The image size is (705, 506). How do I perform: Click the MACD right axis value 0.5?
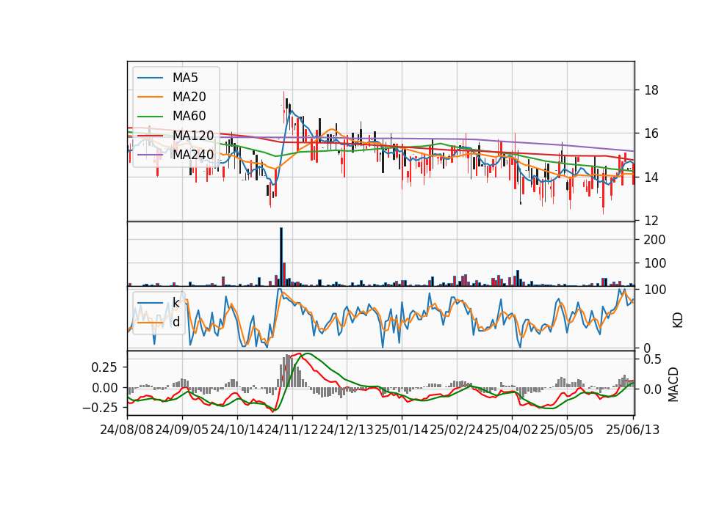coord(652,359)
